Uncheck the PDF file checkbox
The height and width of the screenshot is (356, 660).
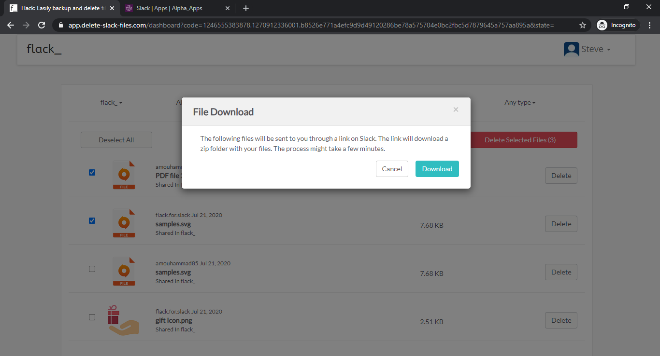point(92,173)
